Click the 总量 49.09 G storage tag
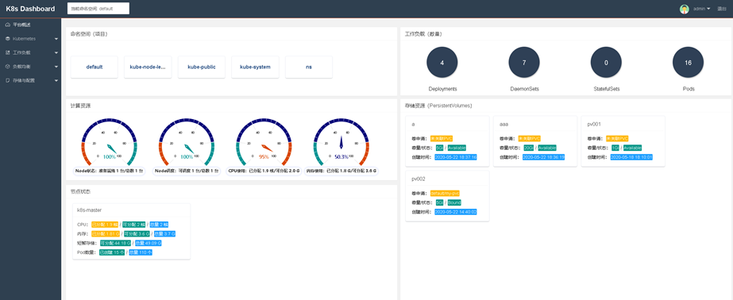Screen dimensions: 733x300 [148, 243]
